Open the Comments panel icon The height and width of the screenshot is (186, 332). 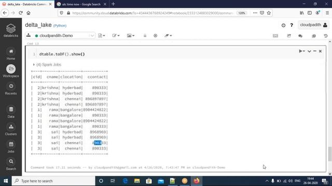(x=300, y=36)
